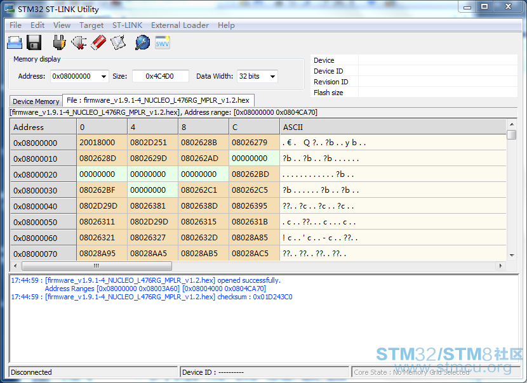Screen dimensions: 527x383
Task: Click the horizontal scrollbar right arrow
Action: coord(501,266)
